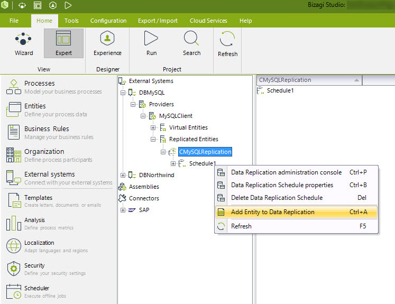Viewport: 395px width, 304px height.
Task: Click the Run project icon
Action: [151, 38]
